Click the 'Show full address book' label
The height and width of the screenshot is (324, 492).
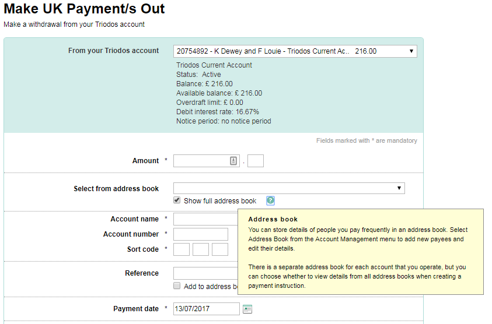point(220,201)
